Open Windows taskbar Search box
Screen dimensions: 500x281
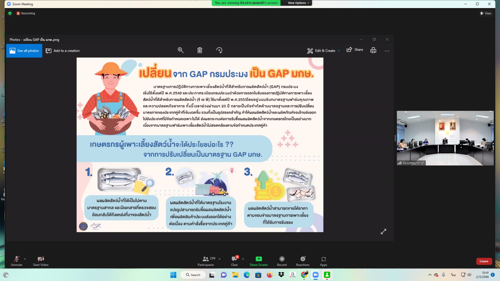click(193, 275)
